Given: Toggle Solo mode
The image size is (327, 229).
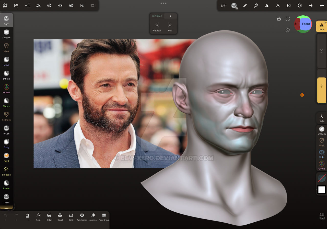Looking at the screenshot, I should coord(38,217).
